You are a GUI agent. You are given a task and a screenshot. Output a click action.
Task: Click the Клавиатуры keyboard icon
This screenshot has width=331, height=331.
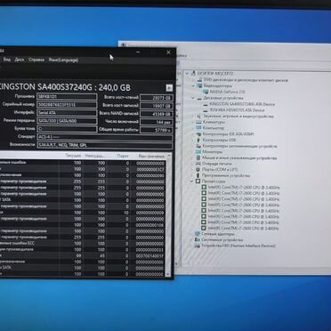coord(198,122)
